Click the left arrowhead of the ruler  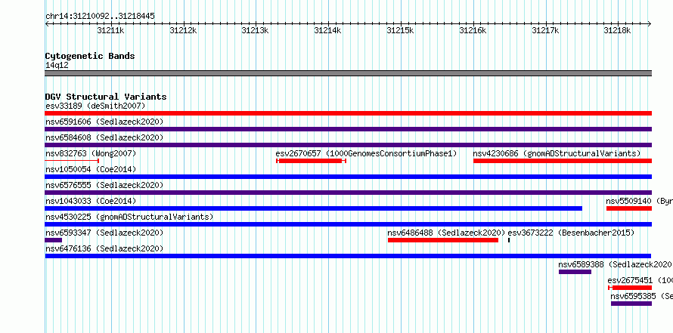(47, 24)
